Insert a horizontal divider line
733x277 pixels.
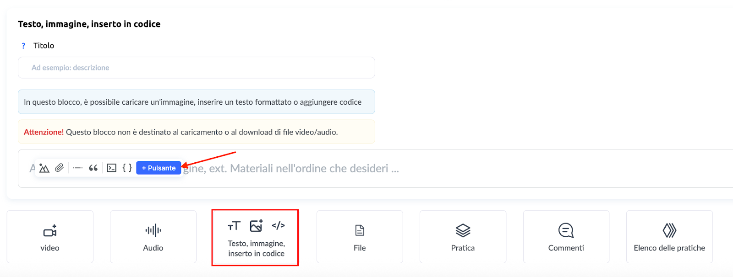point(78,168)
